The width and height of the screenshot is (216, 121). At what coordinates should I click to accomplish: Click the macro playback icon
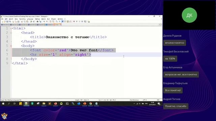click(80, 22)
